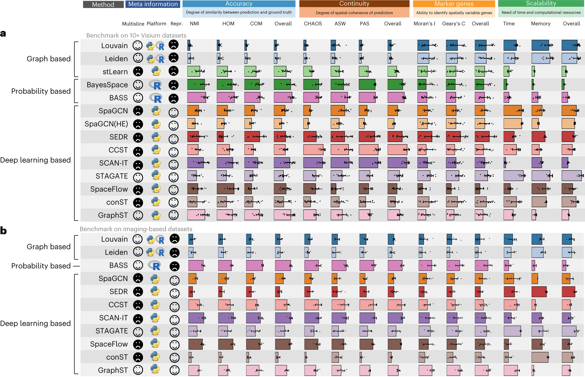This screenshot has height=377, width=585.
Task: Click Louvain's Python logo in the Visium panel
Action: pos(150,46)
